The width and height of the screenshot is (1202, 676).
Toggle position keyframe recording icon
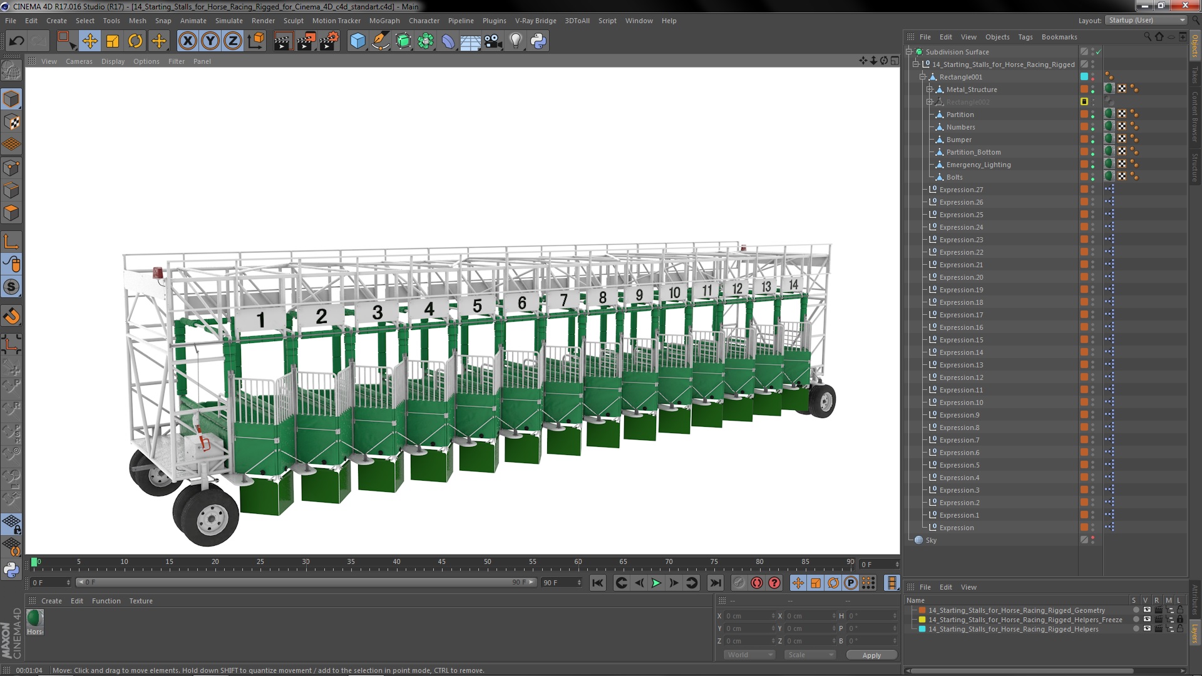click(798, 583)
